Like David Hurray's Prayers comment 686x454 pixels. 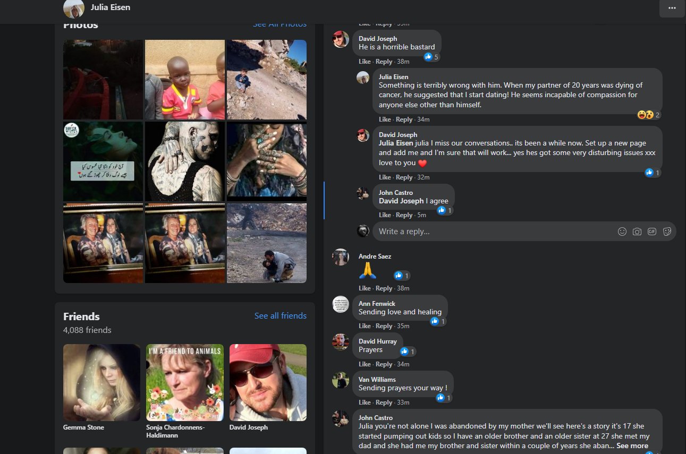point(365,364)
